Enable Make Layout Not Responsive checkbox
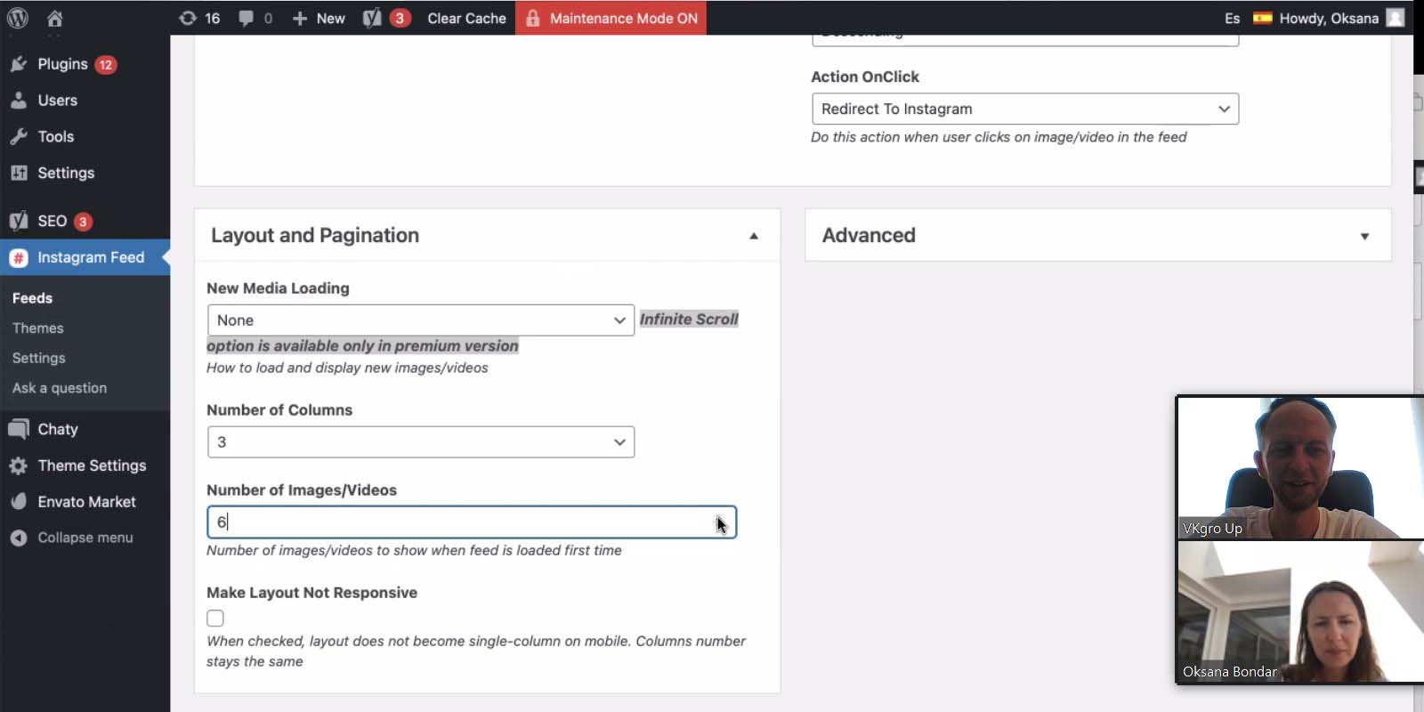The image size is (1424, 712). (215, 618)
